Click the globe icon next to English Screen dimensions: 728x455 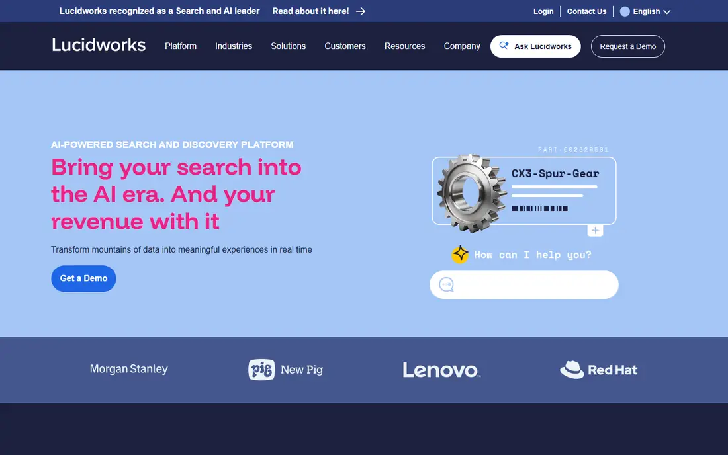point(625,11)
